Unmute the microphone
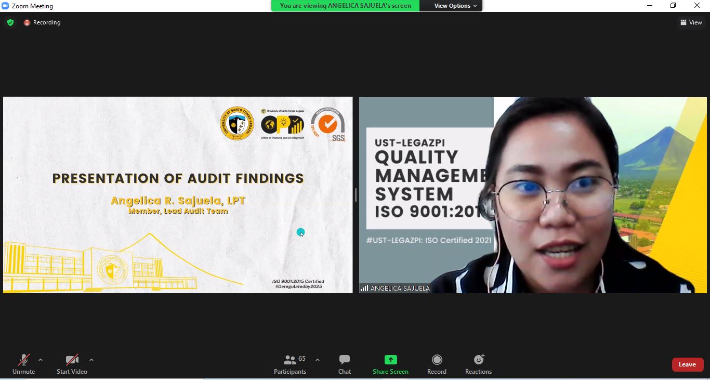Image resolution: width=710 pixels, height=380 pixels. click(x=23, y=364)
